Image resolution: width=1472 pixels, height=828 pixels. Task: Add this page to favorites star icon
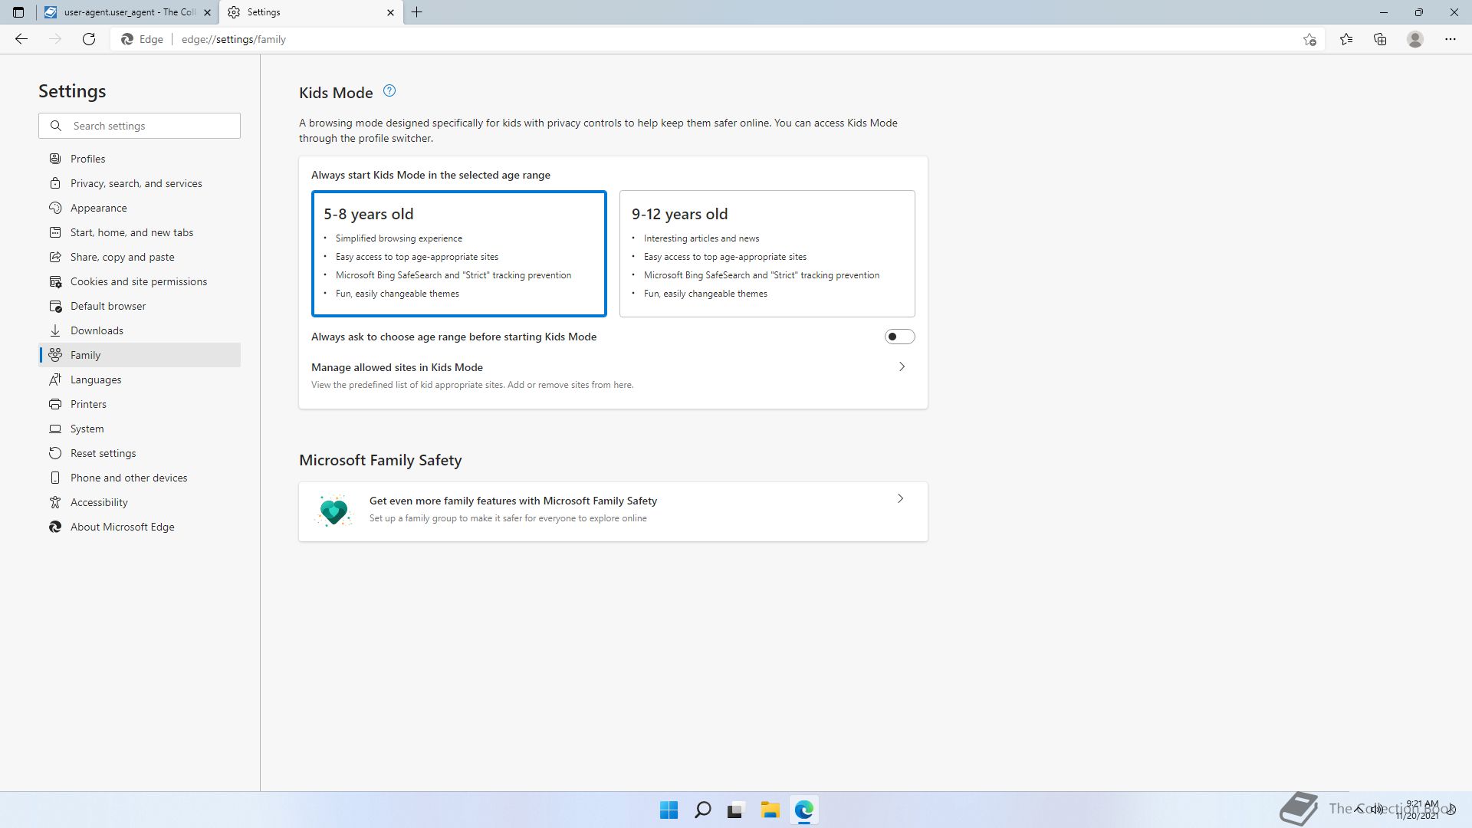pyautogui.click(x=1309, y=39)
